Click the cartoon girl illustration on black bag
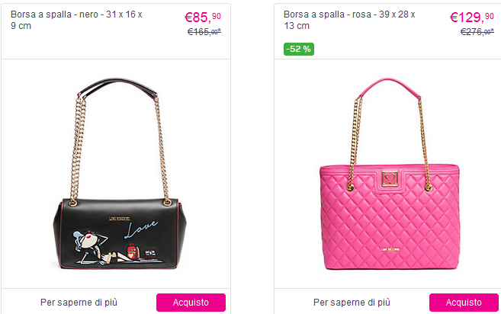This screenshot has height=314, width=501. coord(96,247)
